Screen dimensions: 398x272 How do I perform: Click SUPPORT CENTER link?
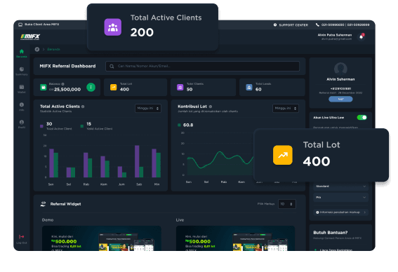coord(293,25)
